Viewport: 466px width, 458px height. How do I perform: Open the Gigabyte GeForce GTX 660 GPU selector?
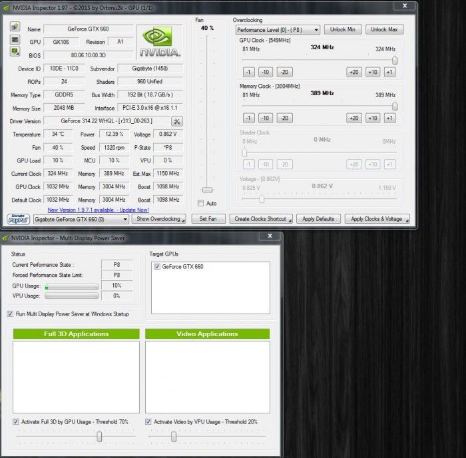81,219
